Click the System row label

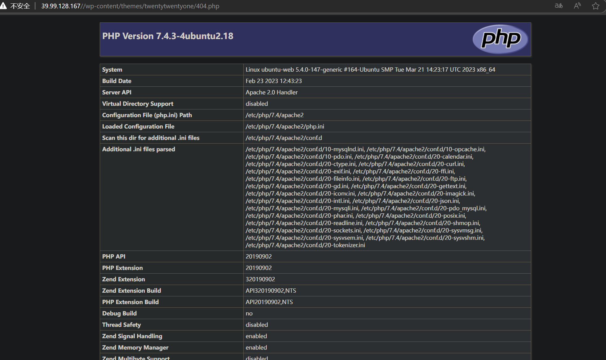[112, 69]
